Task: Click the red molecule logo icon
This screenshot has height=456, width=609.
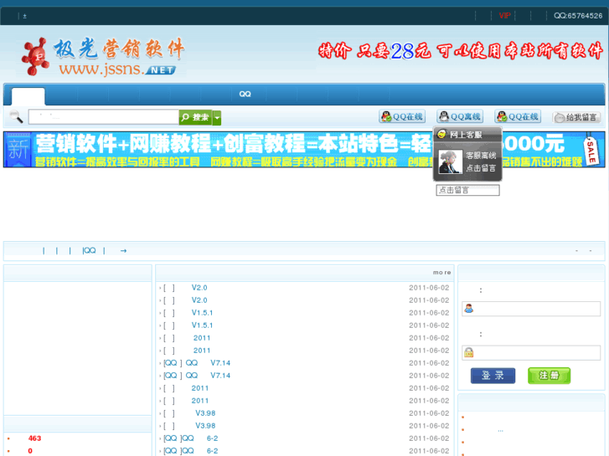Action: point(36,56)
